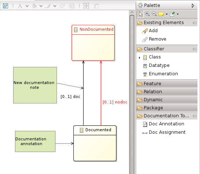Select the Doc Assignment tool

point(164,132)
